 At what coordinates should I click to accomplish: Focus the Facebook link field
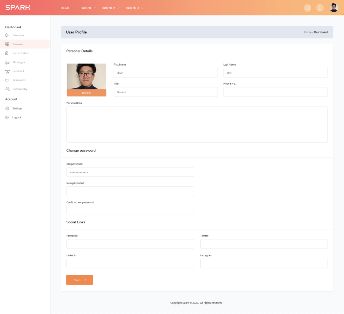[130, 244]
